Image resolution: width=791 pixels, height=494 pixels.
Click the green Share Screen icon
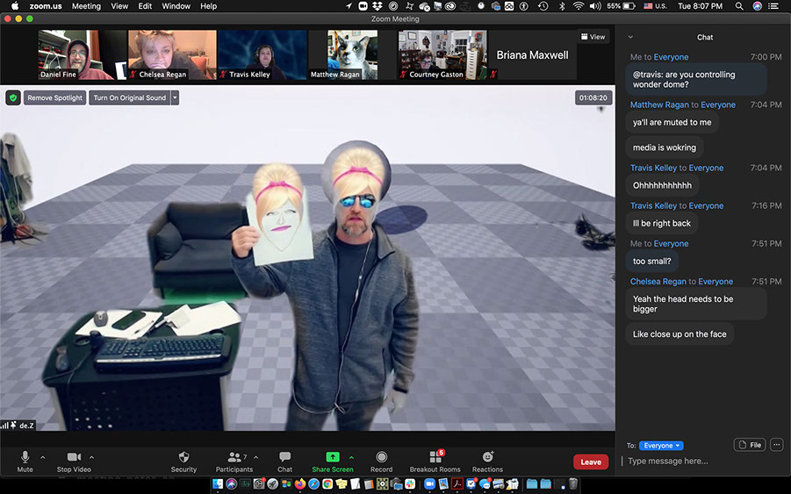[x=333, y=457]
